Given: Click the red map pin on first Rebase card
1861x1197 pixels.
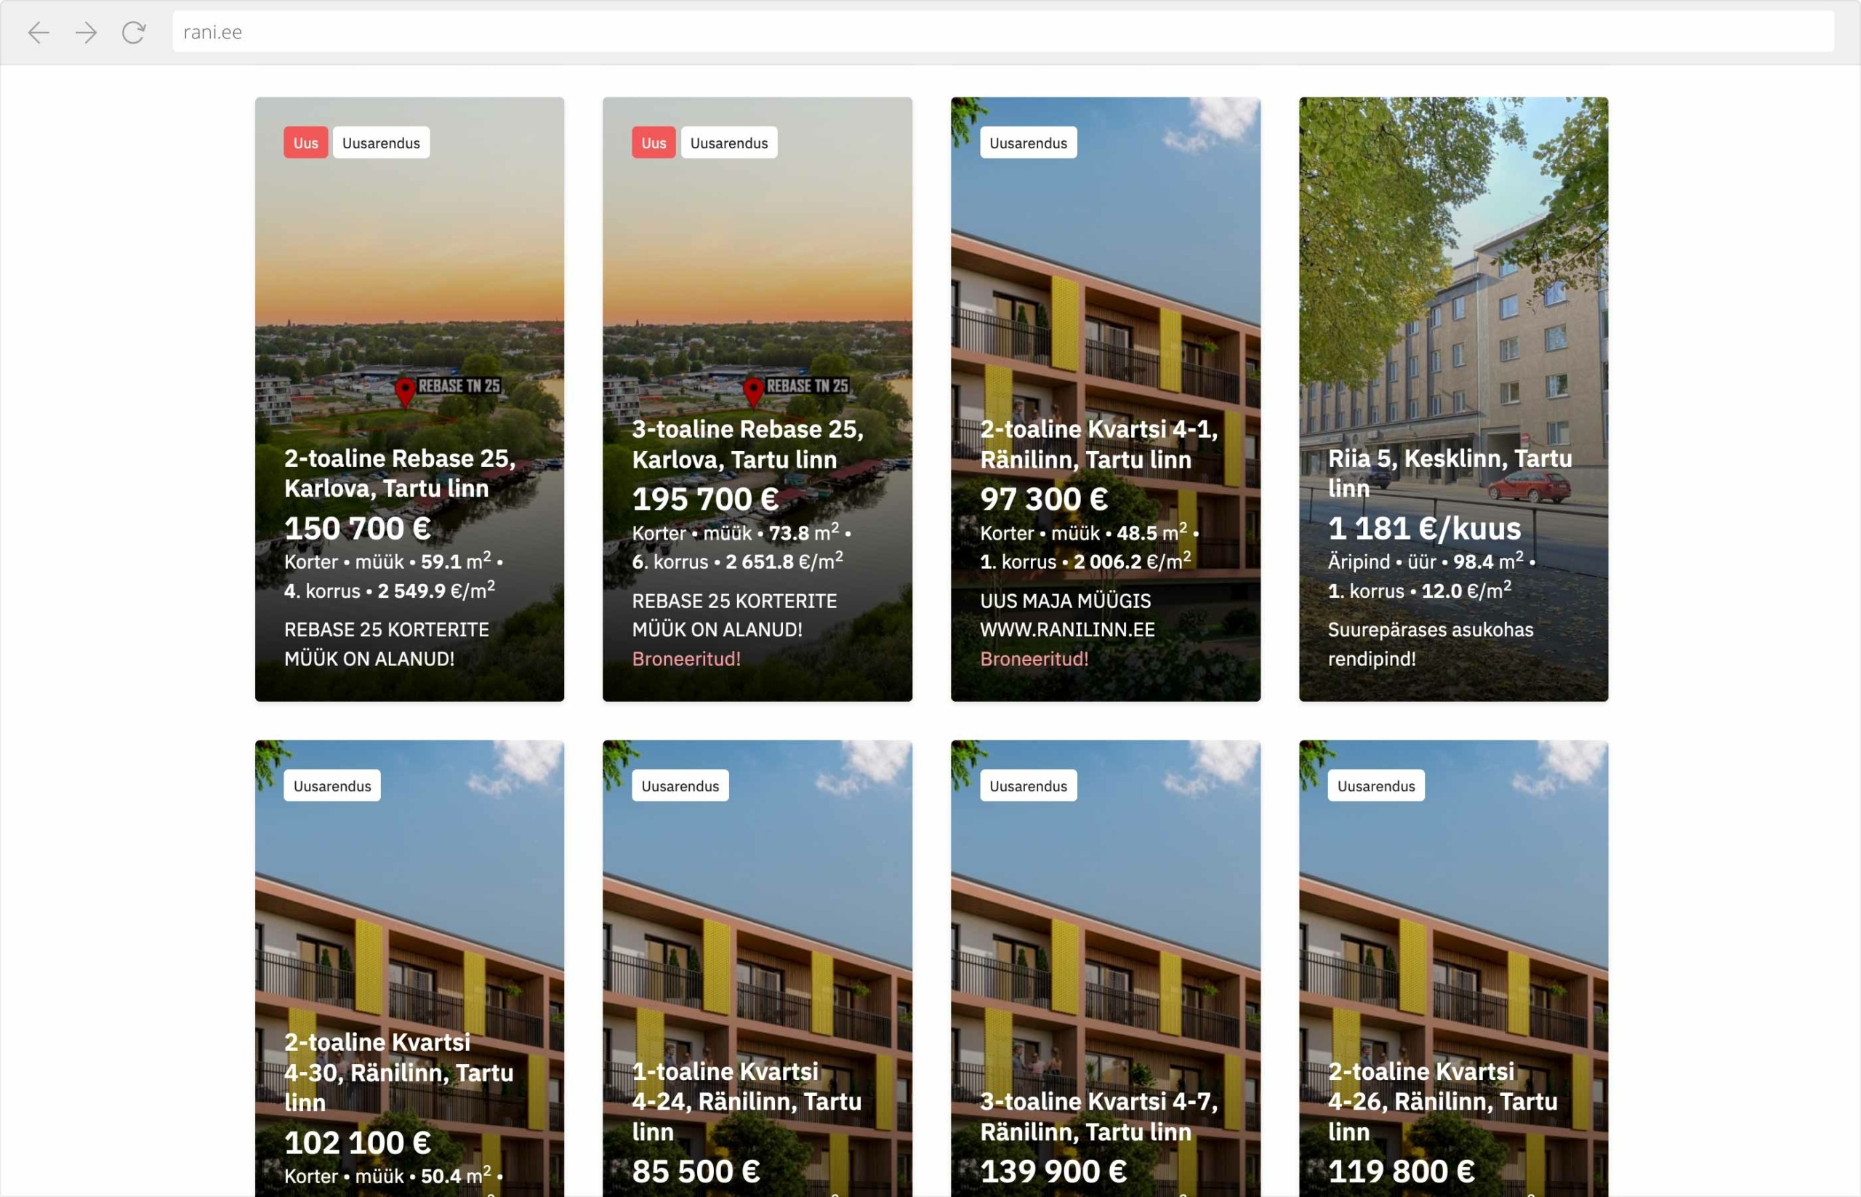Looking at the screenshot, I should pyautogui.click(x=405, y=392).
